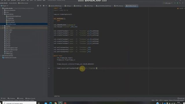This screenshot has height=104, width=185.
Task: Close the trackbar_hsv.py editor tab
Action: [137, 6]
